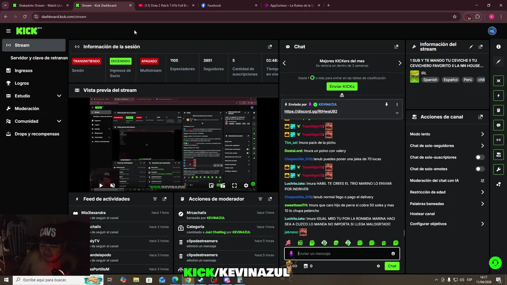This screenshot has height=285, width=507.
Task: Pop out the Chat panel
Action: 396,47
